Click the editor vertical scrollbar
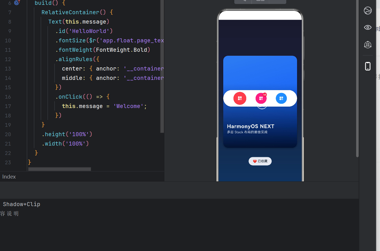The height and width of the screenshot is (251, 380). [x=162, y=66]
